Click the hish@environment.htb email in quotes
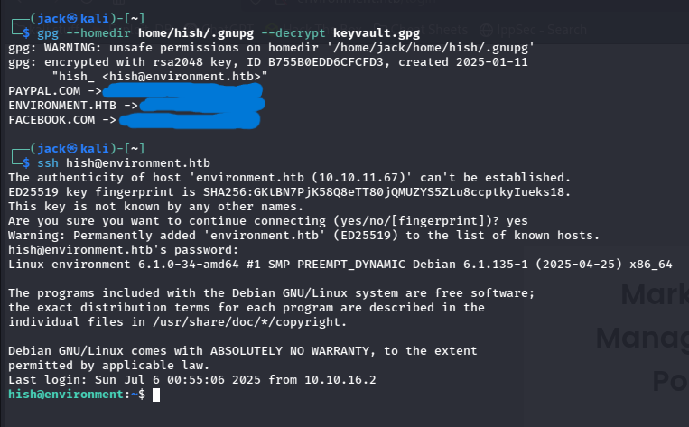689x427 pixels. point(185,77)
